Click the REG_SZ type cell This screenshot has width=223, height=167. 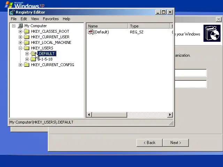tap(137, 32)
